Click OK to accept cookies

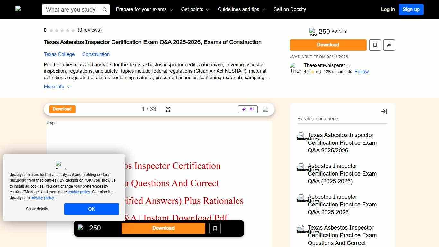(91, 209)
